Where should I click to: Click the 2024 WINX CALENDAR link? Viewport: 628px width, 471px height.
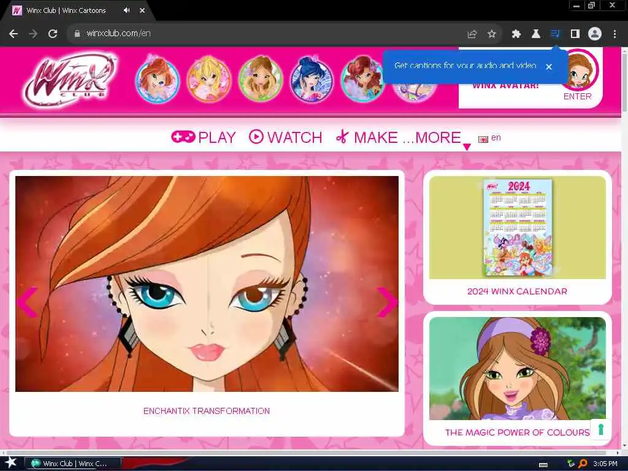point(517,291)
